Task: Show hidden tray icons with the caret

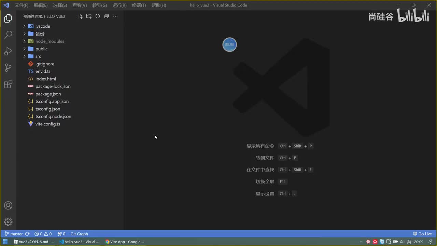Action: pyautogui.click(x=362, y=242)
